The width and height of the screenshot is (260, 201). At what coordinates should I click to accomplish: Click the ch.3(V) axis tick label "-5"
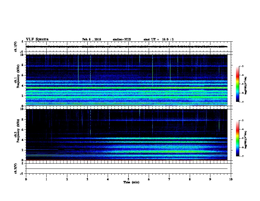tap(22, 174)
